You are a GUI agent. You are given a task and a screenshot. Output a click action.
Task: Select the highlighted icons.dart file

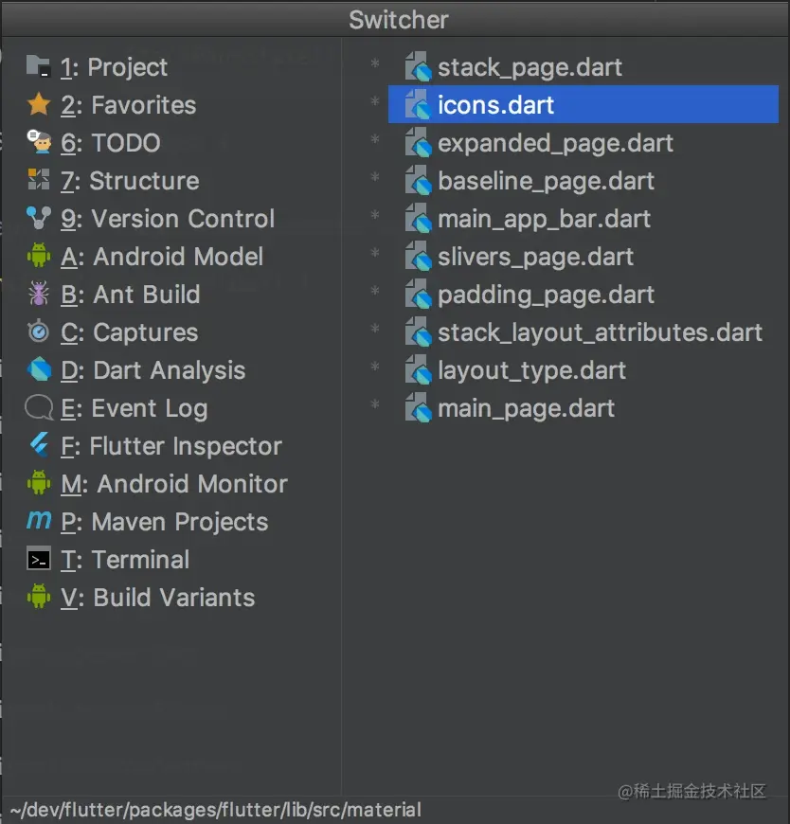(495, 105)
